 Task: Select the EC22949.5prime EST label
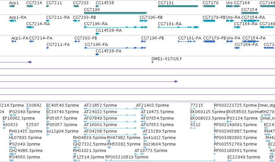[244, 157]
